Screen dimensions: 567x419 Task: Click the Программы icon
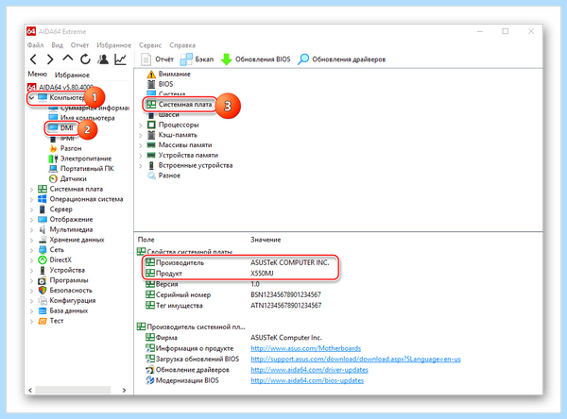pos(43,280)
